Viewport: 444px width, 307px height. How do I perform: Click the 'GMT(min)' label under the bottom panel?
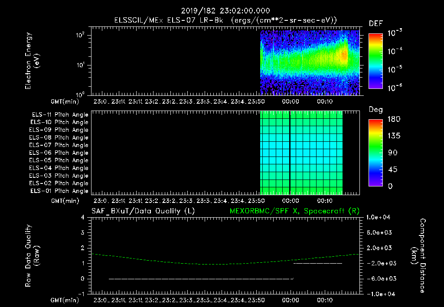click(65, 300)
